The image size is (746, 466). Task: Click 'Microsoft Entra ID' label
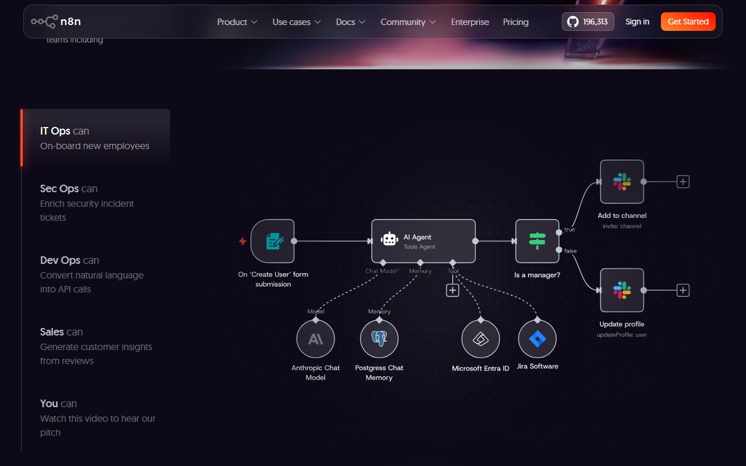coord(481,368)
